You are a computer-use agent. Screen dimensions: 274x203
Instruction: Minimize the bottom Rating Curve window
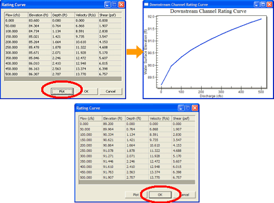[x=181, y=108]
